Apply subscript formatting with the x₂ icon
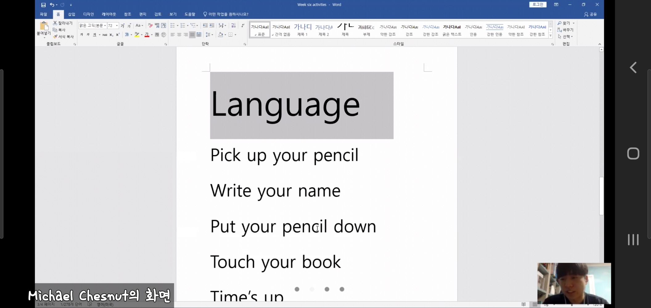This screenshot has width=651, height=308. [x=111, y=35]
